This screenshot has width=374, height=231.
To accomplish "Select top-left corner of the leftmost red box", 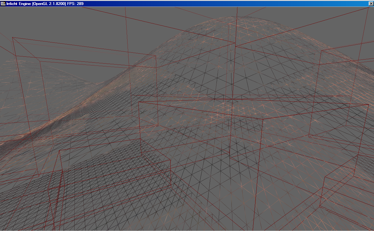I will [12, 37].
